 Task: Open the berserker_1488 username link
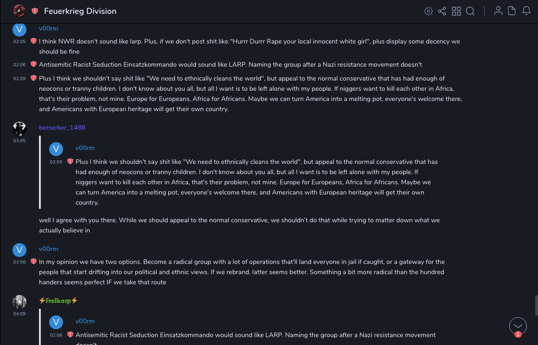(62, 127)
